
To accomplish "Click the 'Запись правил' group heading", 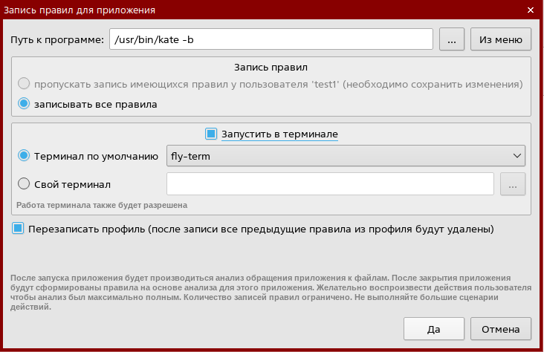I will click(x=271, y=67).
